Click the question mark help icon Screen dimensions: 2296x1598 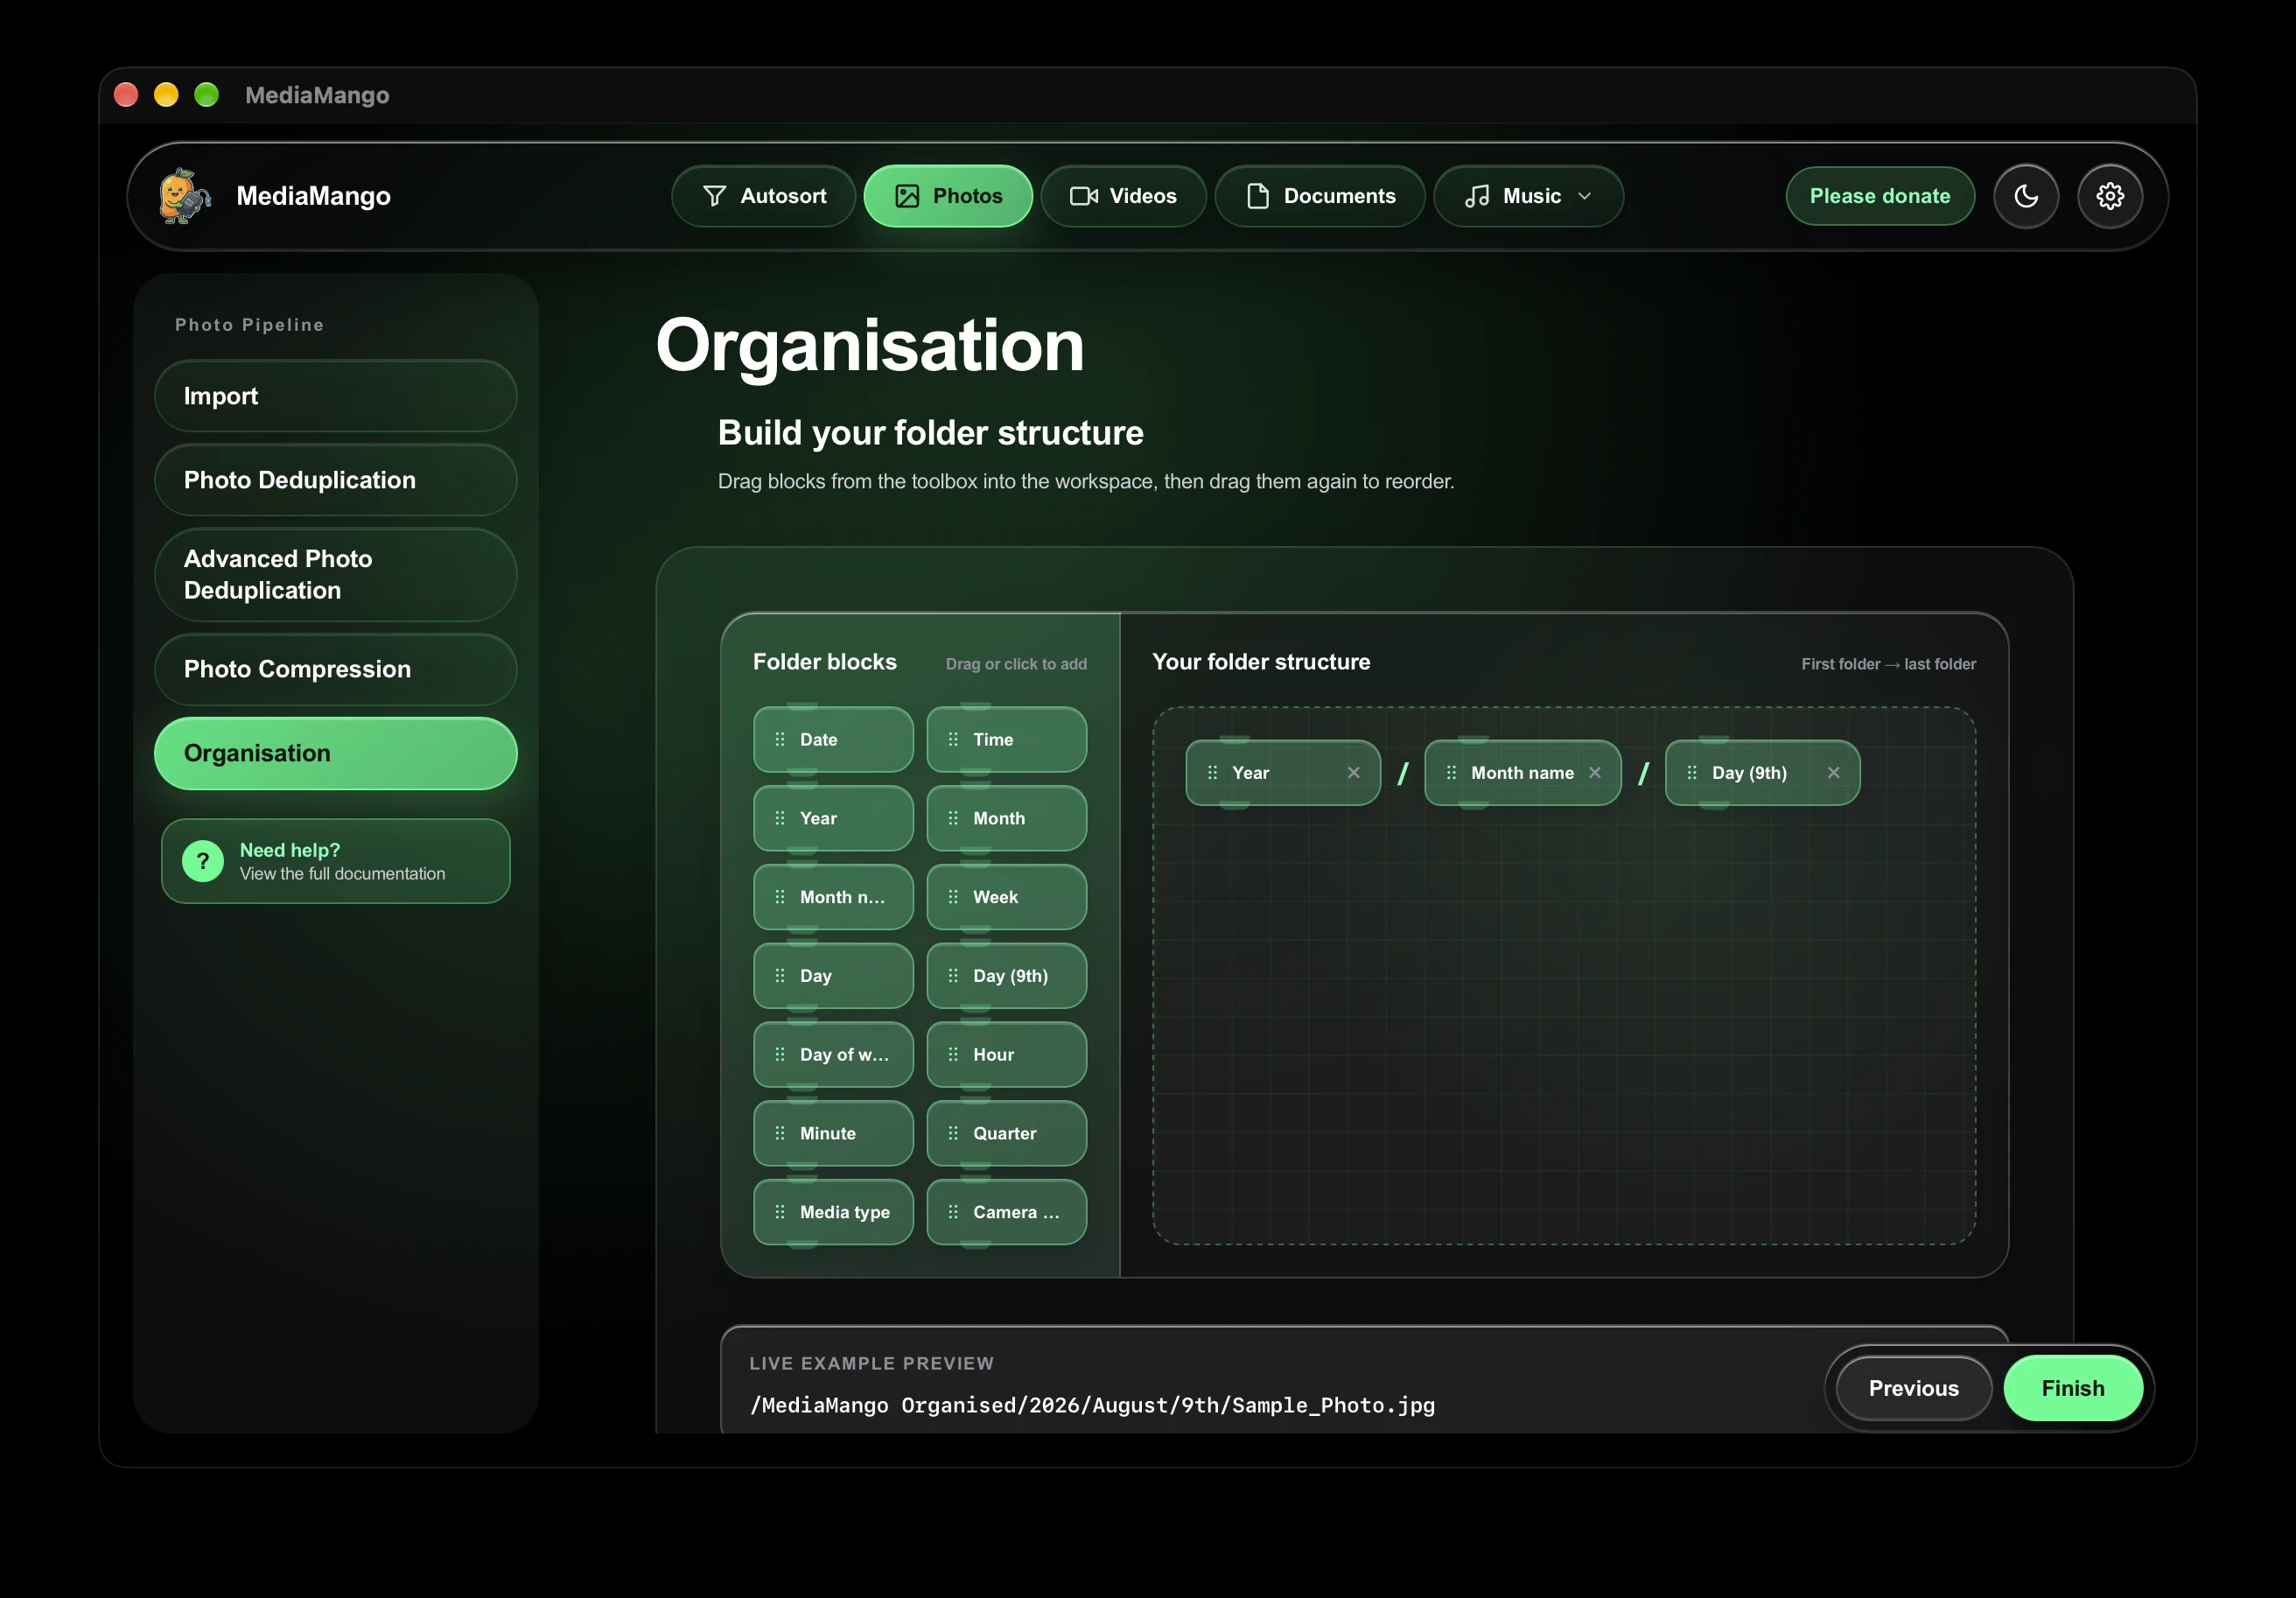tap(203, 861)
